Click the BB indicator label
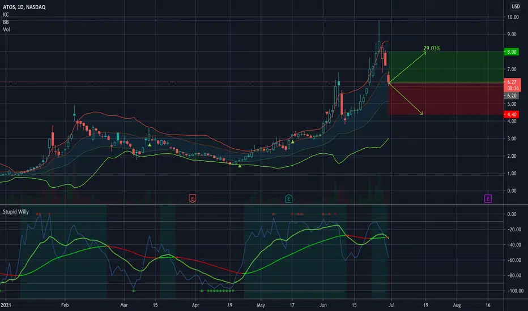This screenshot has height=311, width=528. tap(6, 22)
